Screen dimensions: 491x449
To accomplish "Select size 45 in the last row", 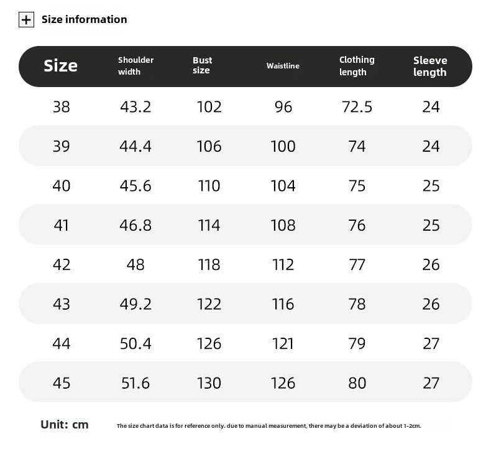I will pyautogui.click(x=62, y=383).
